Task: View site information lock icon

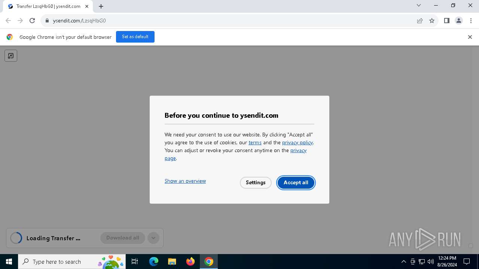Action: (47, 21)
